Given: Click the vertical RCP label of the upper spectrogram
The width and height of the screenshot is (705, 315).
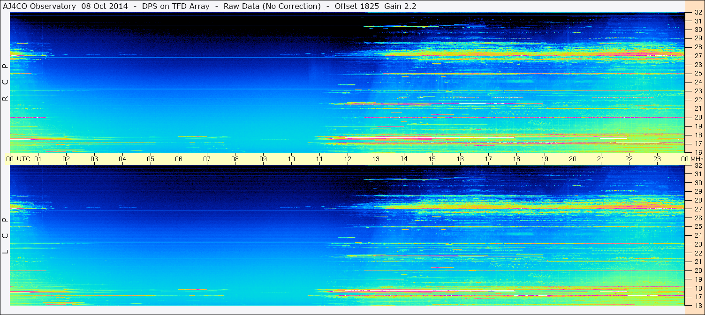Looking at the screenshot, I should point(6,82).
